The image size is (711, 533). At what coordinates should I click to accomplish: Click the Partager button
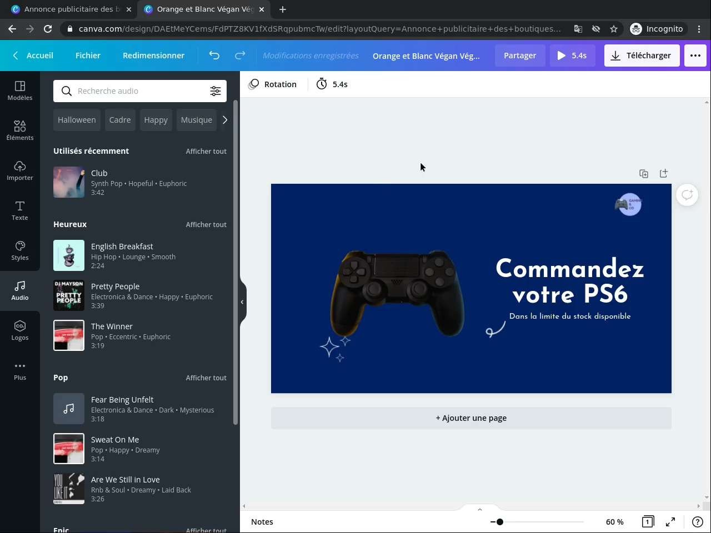coord(520,56)
